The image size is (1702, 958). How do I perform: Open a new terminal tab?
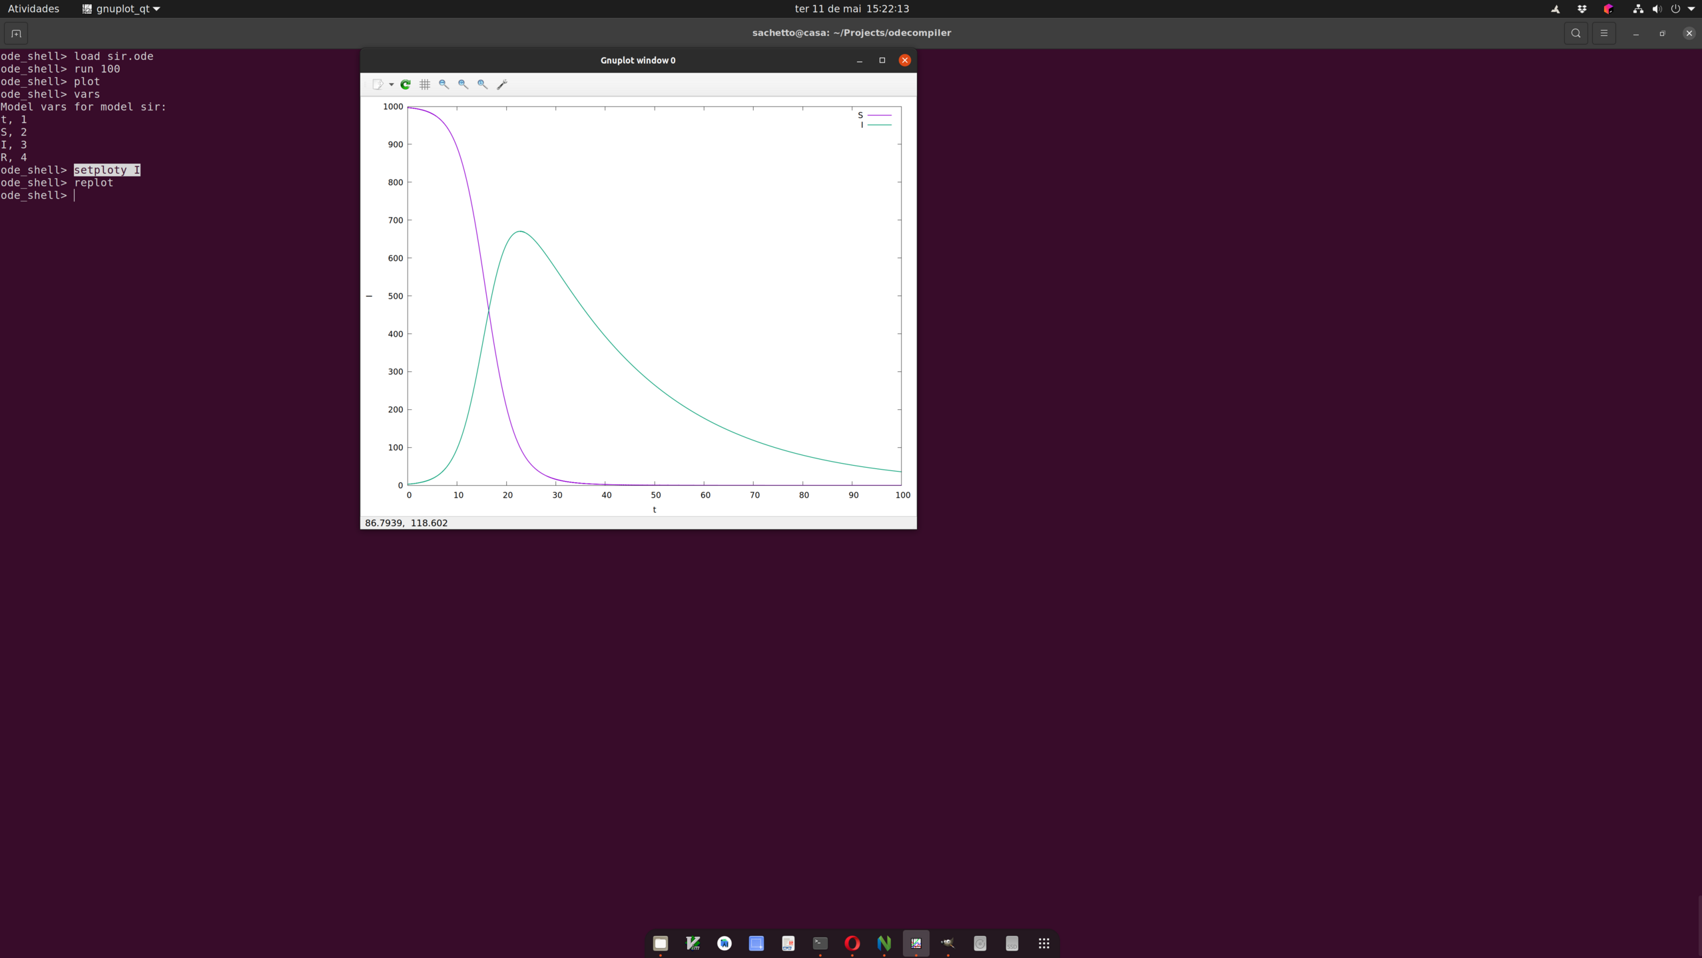tap(16, 33)
